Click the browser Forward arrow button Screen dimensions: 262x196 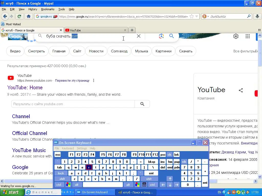coord(11,16)
